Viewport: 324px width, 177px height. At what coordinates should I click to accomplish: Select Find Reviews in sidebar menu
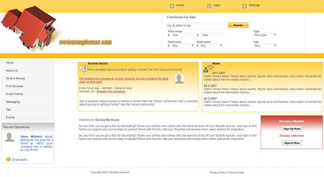(x=28, y=86)
